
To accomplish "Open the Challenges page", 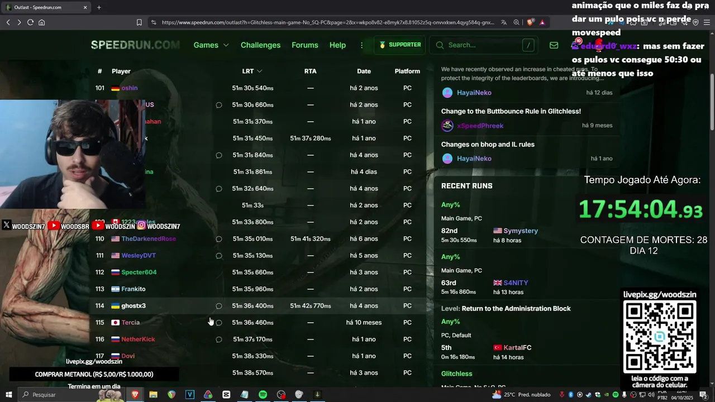I will click(x=260, y=45).
